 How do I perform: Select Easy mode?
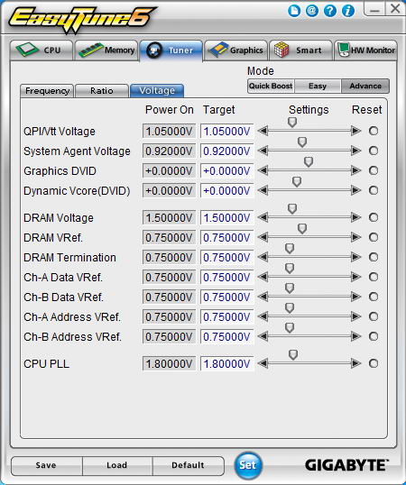[318, 86]
